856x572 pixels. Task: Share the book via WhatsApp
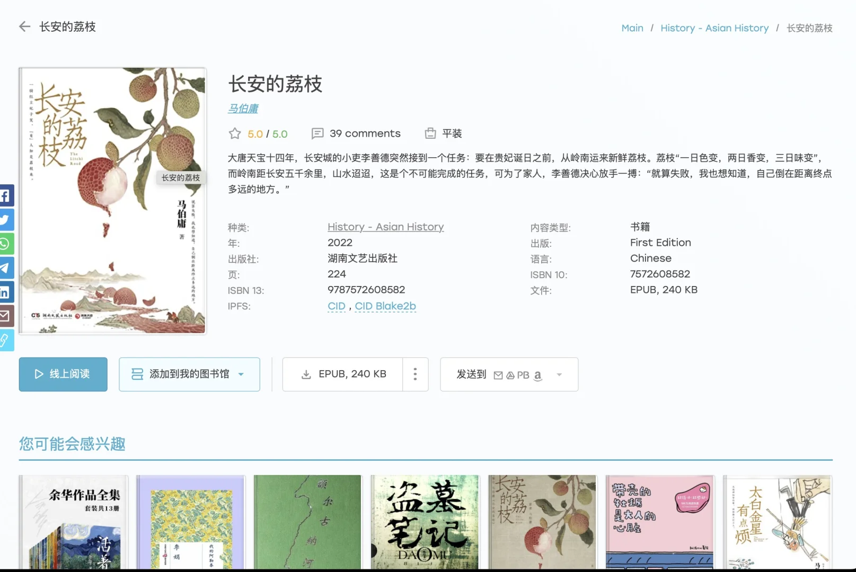6,244
